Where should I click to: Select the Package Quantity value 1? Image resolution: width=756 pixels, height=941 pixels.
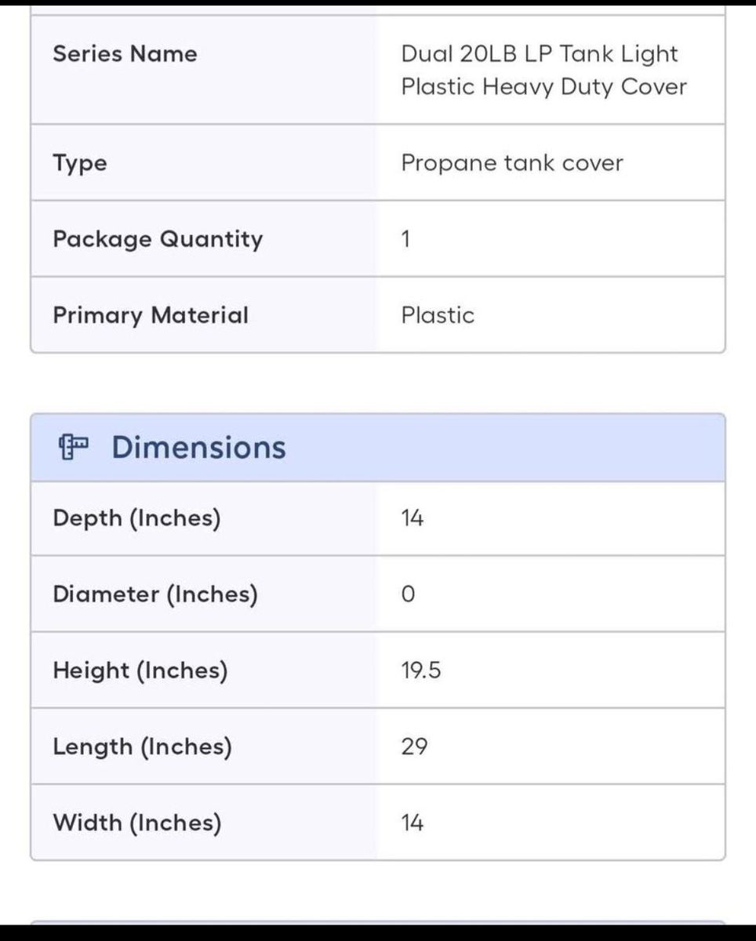[x=405, y=239]
